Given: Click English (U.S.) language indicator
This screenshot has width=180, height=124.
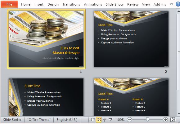Looking at the screenshot, I should pyautogui.click(x=67, y=120).
